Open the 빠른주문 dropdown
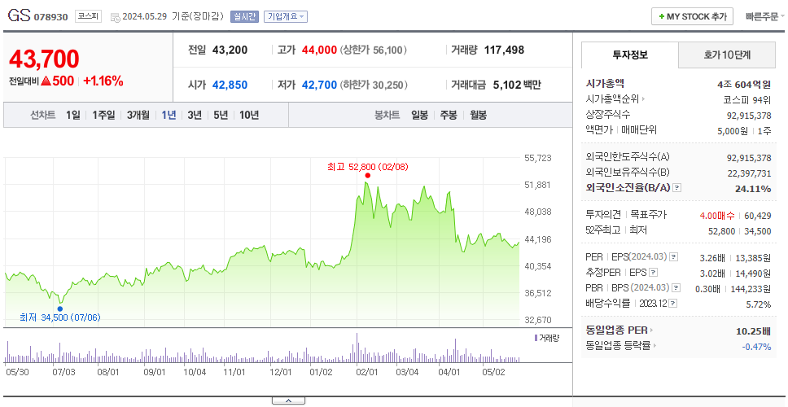 pos(765,16)
